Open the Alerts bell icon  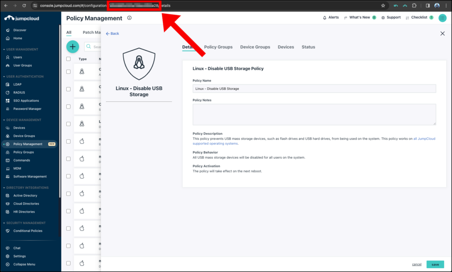325,18
